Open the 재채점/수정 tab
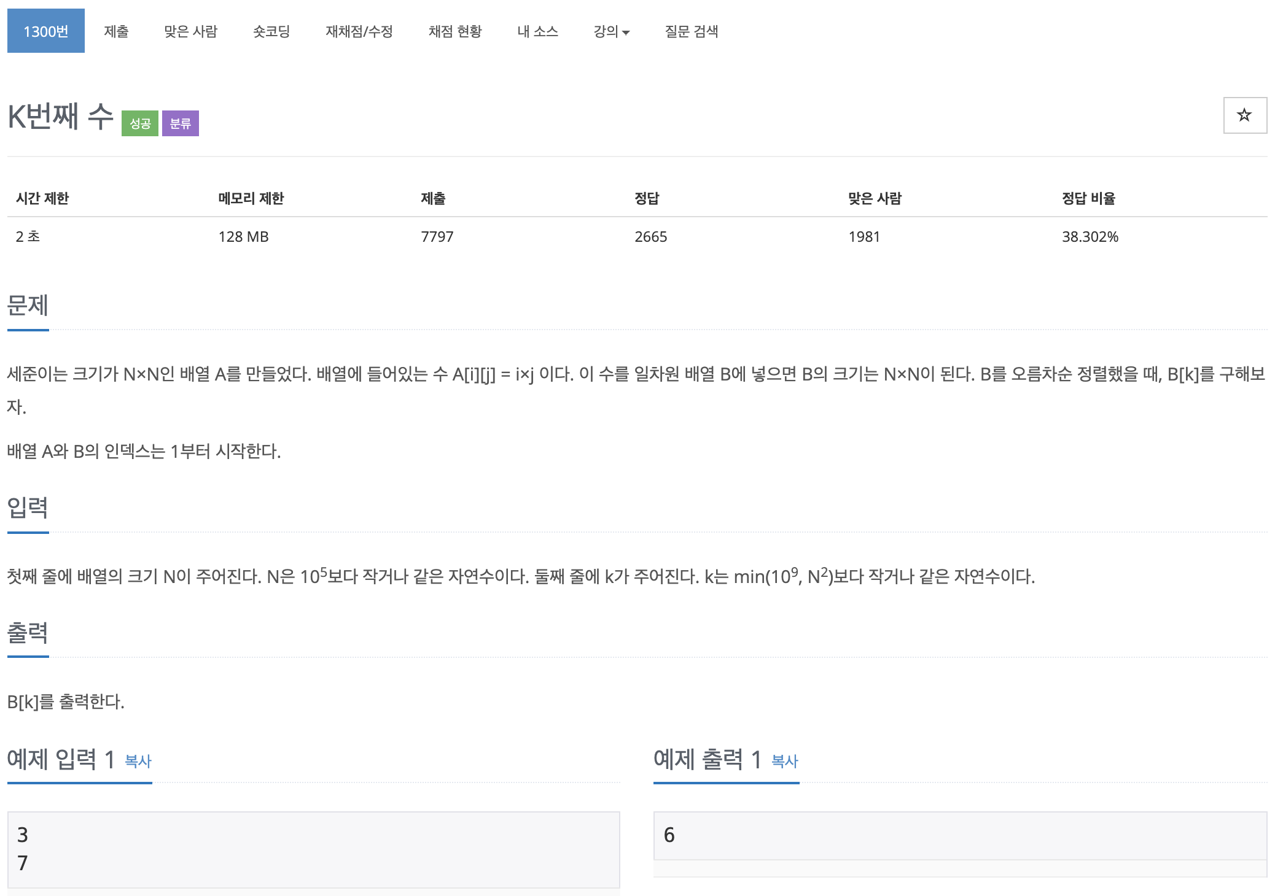1275x896 pixels. [359, 31]
